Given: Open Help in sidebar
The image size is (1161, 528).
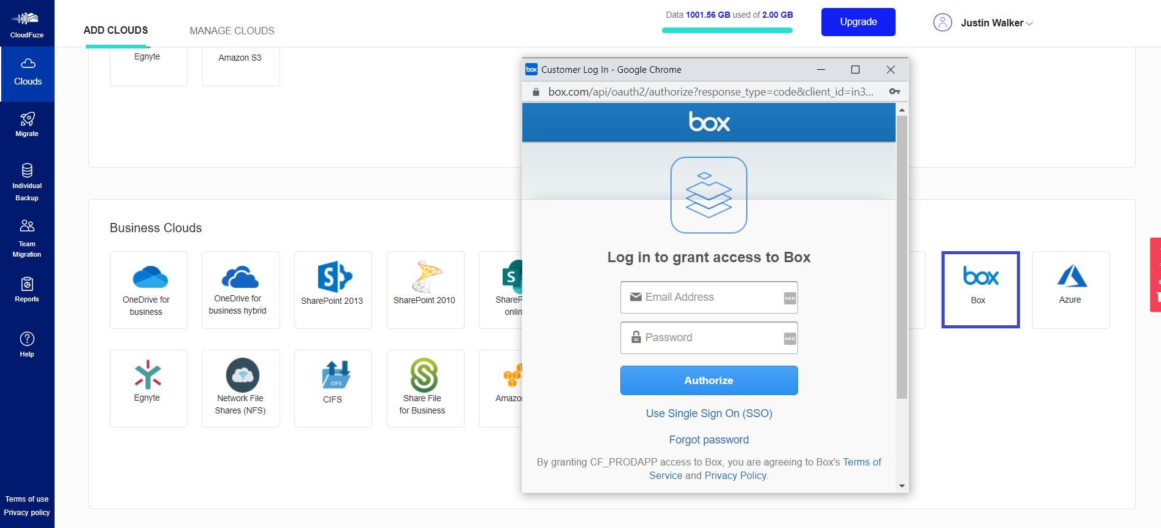Looking at the screenshot, I should coord(27,344).
